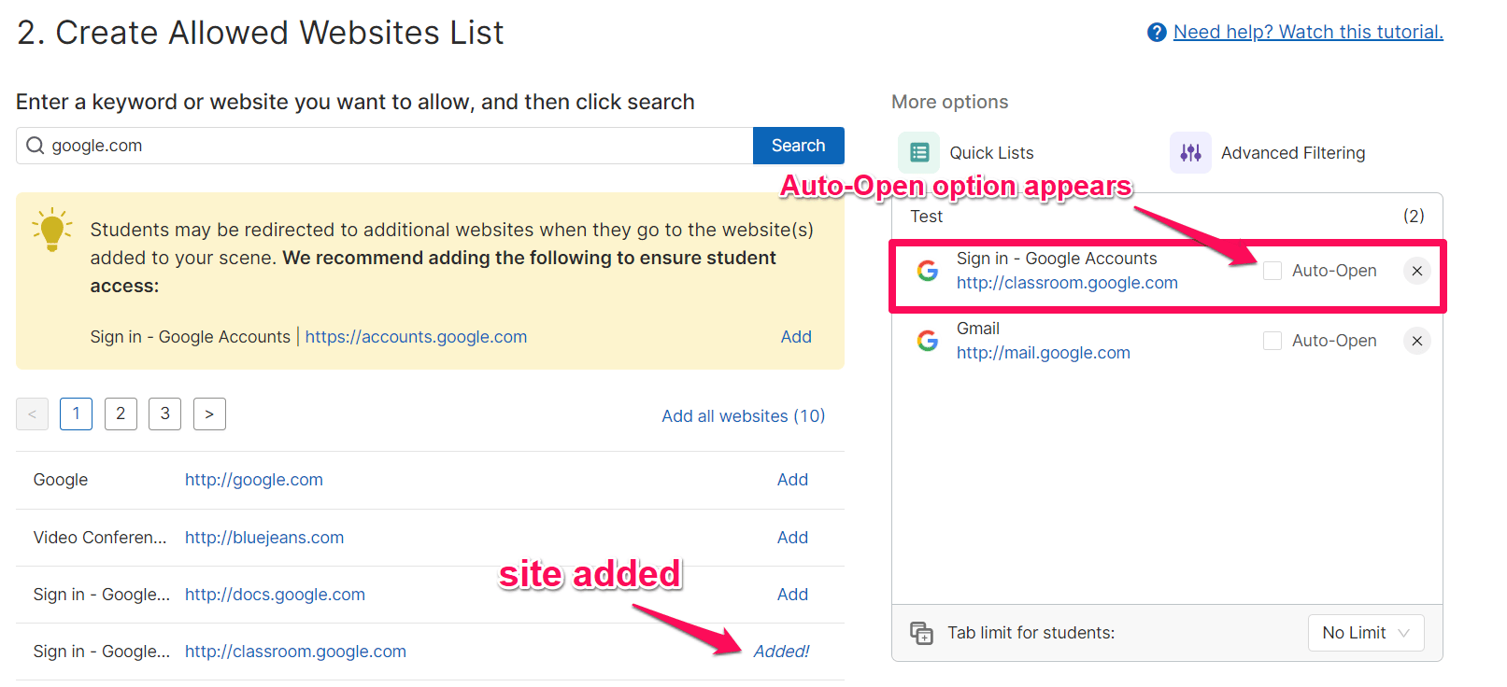Click previous page arrow
Screen dimensions: 1507x687
point(32,414)
